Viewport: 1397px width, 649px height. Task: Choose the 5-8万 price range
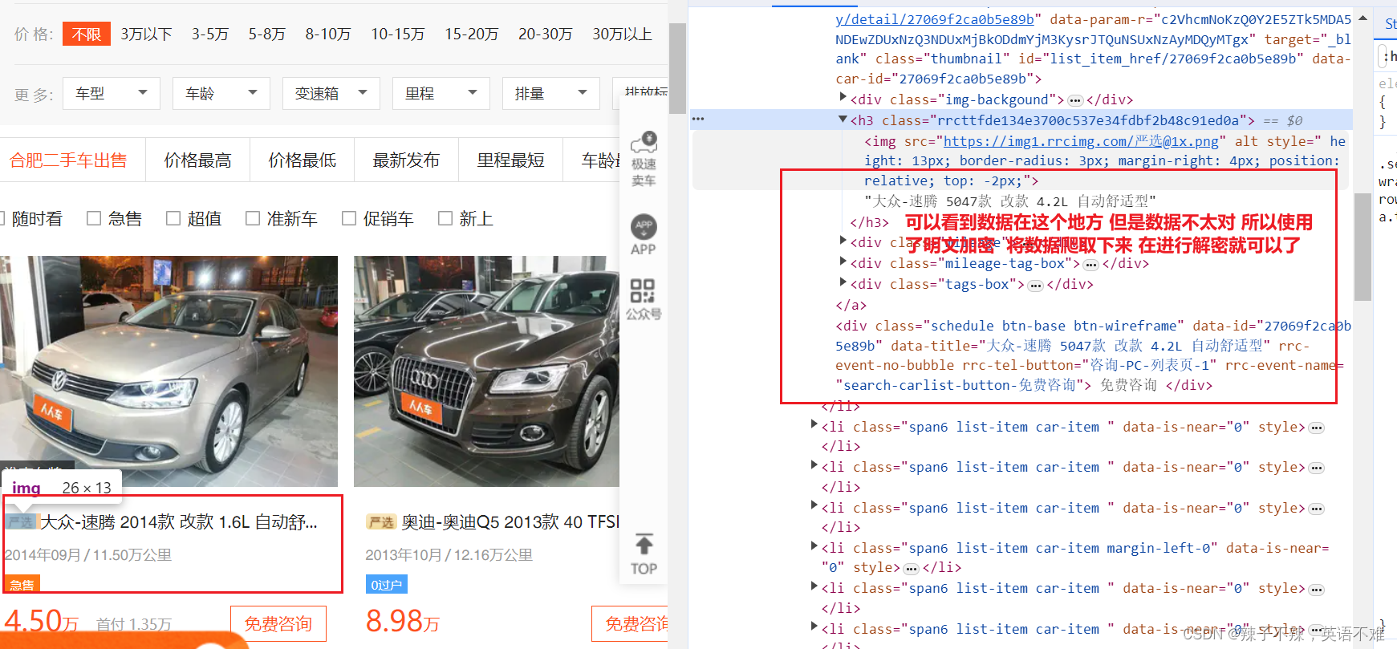click(x=267, y=34)
